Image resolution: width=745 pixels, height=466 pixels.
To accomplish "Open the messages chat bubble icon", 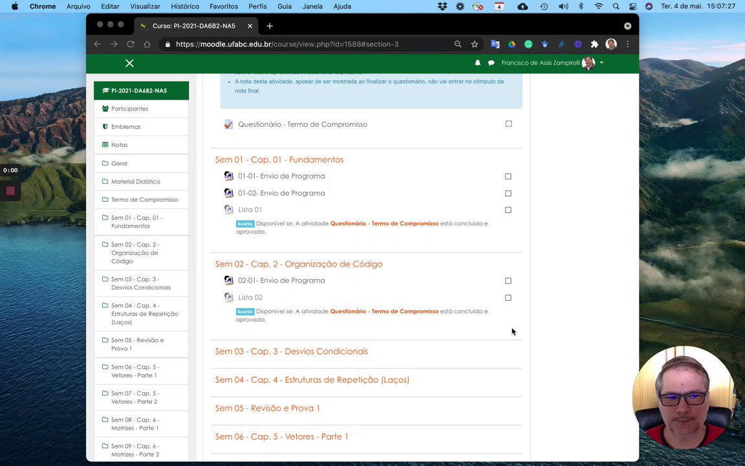I will click(491, 63).
